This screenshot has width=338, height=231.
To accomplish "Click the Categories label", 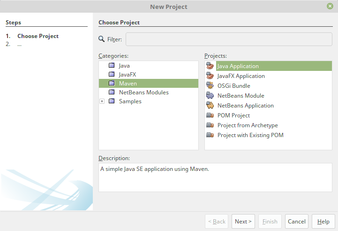I will [x=113, y=56].
